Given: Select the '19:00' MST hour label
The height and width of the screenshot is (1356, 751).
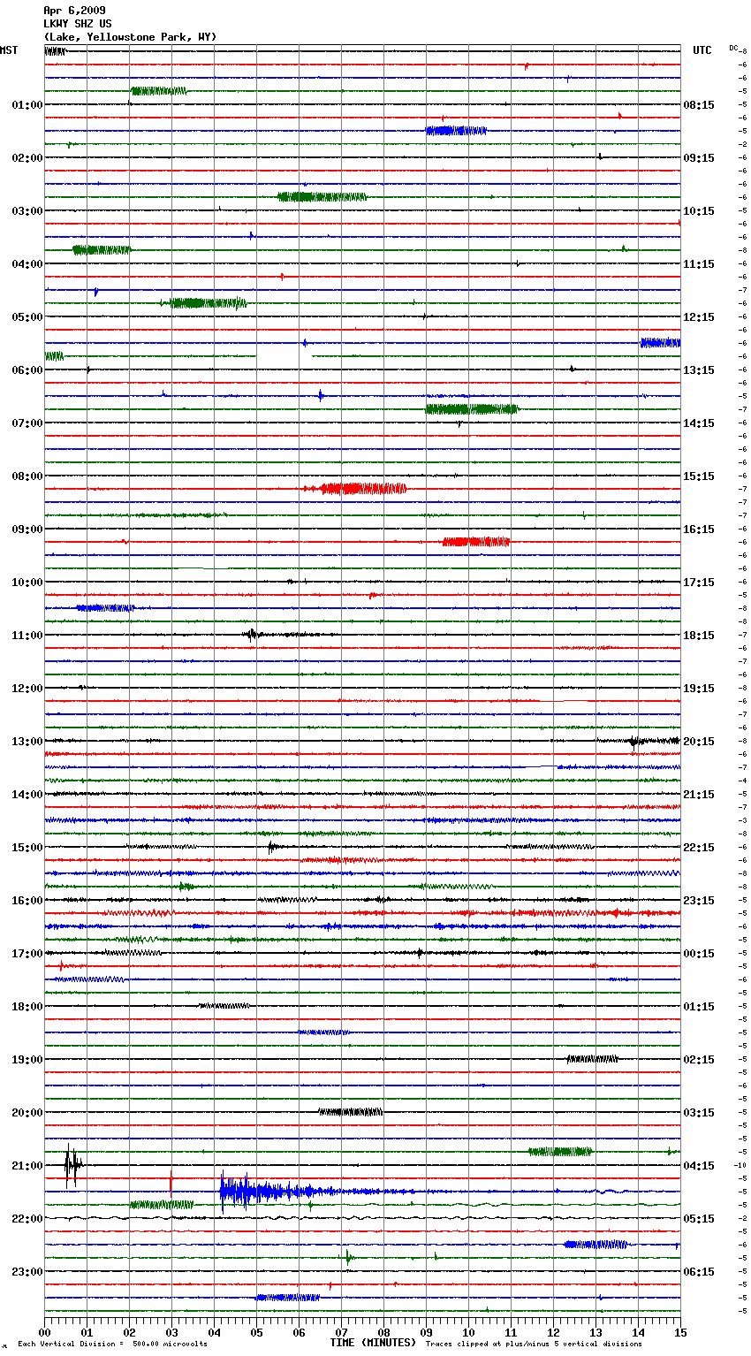Looking at the screenshot, I should pos(27,1060).
